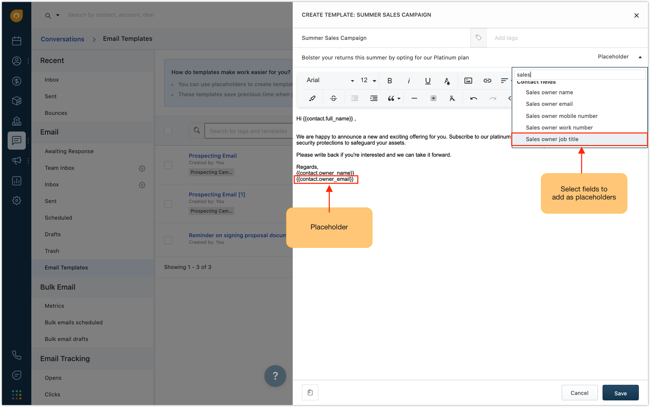Click the Save button

[620, 393]
